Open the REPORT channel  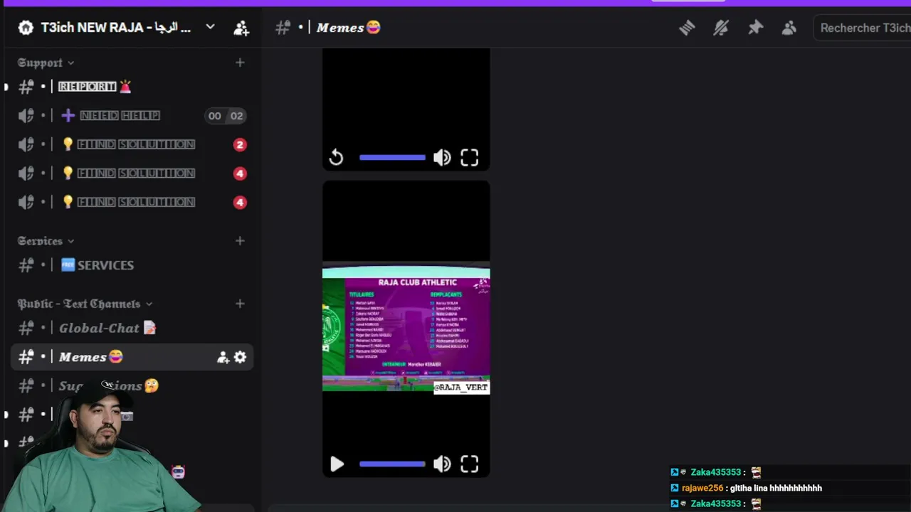(132, 87)
